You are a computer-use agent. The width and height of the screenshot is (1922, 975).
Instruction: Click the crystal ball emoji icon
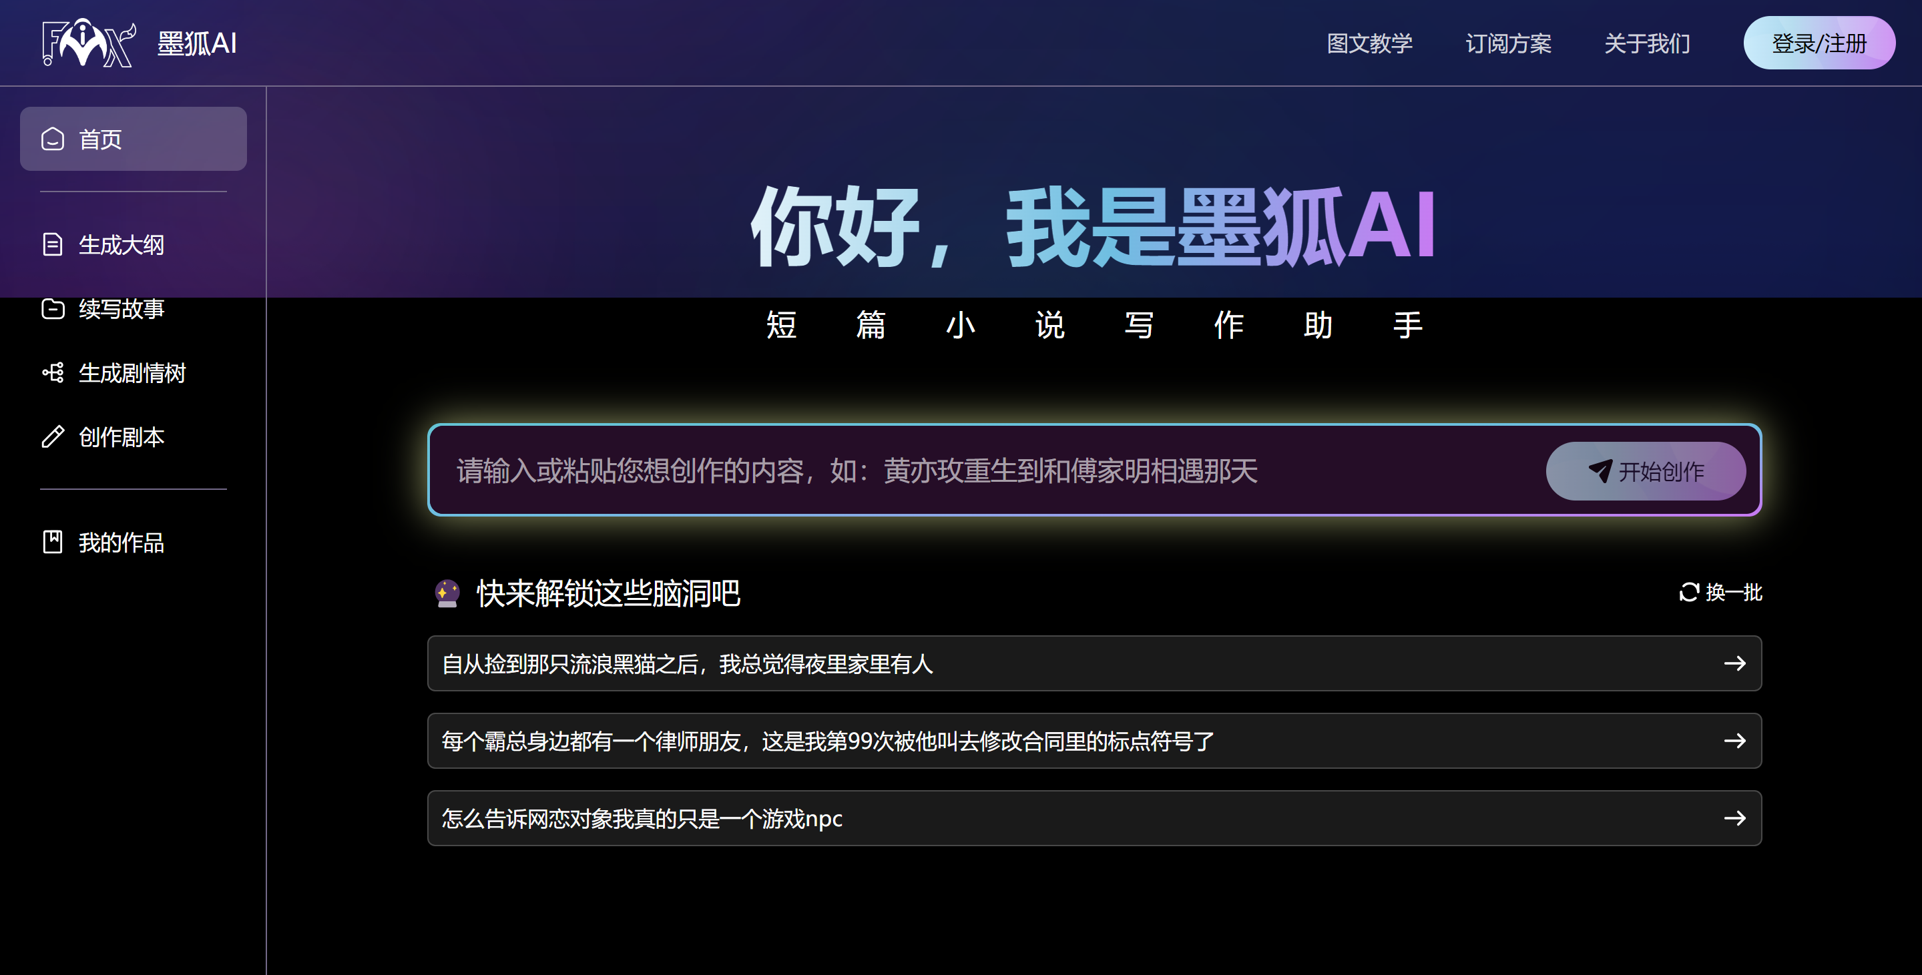tap(447, 594)
